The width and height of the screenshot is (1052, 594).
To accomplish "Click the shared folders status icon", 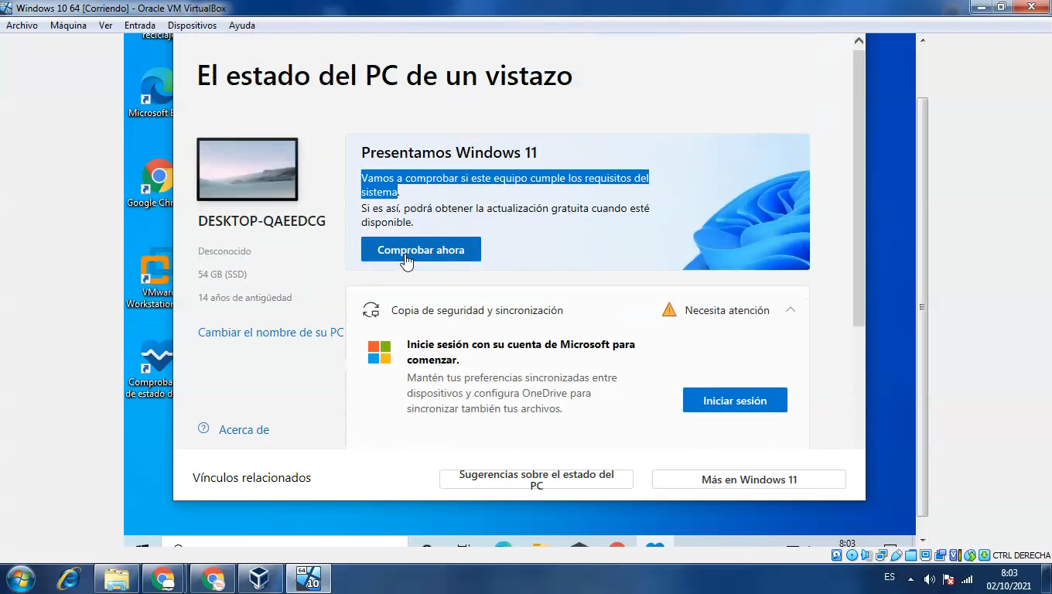I will [910, 555].
